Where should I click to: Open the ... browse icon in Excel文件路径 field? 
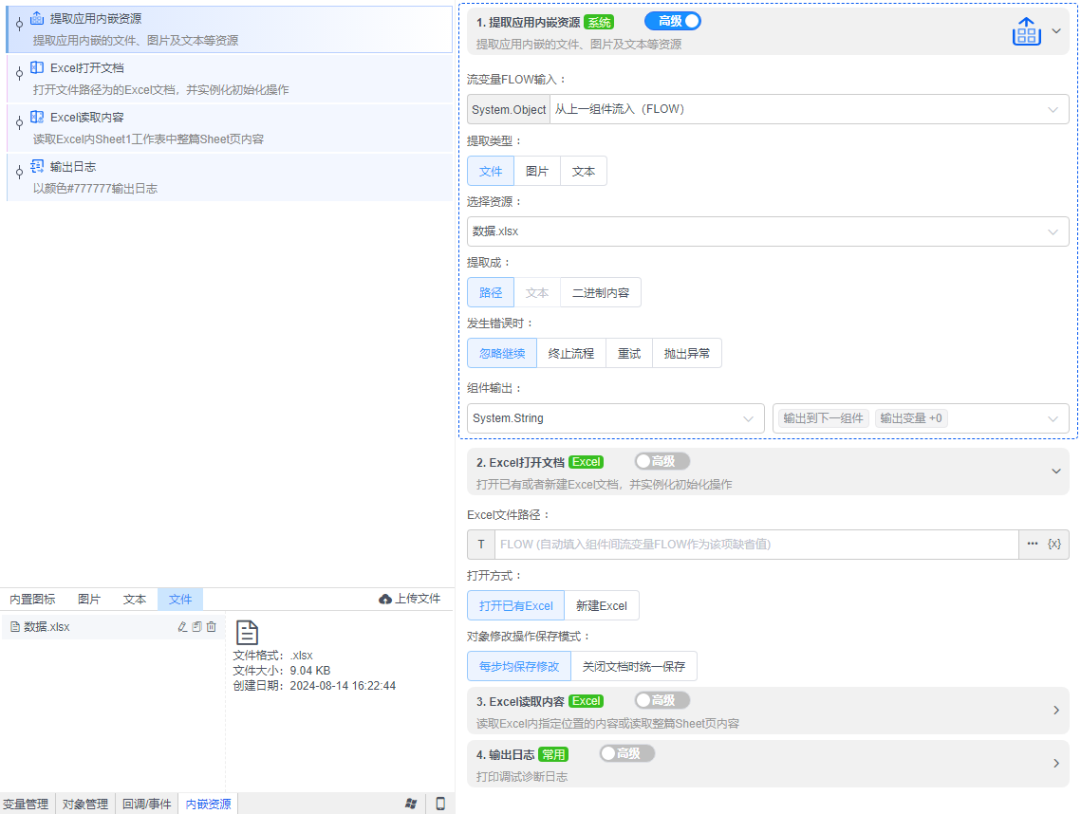pos(1034,544)
